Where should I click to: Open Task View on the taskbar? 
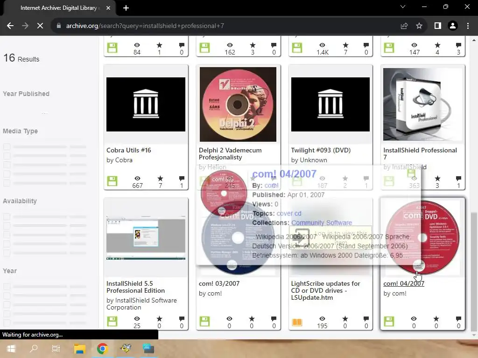pyautogui.click(x=56, y=349)
